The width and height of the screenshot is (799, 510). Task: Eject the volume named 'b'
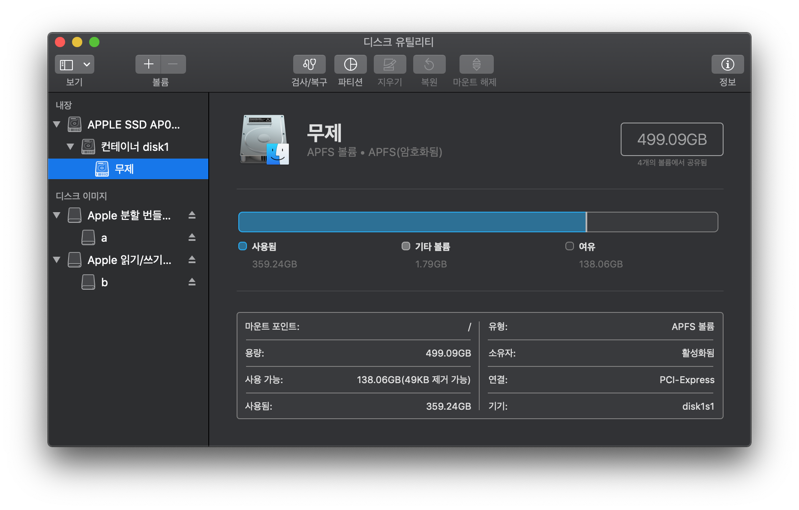[x=192, y=282]
